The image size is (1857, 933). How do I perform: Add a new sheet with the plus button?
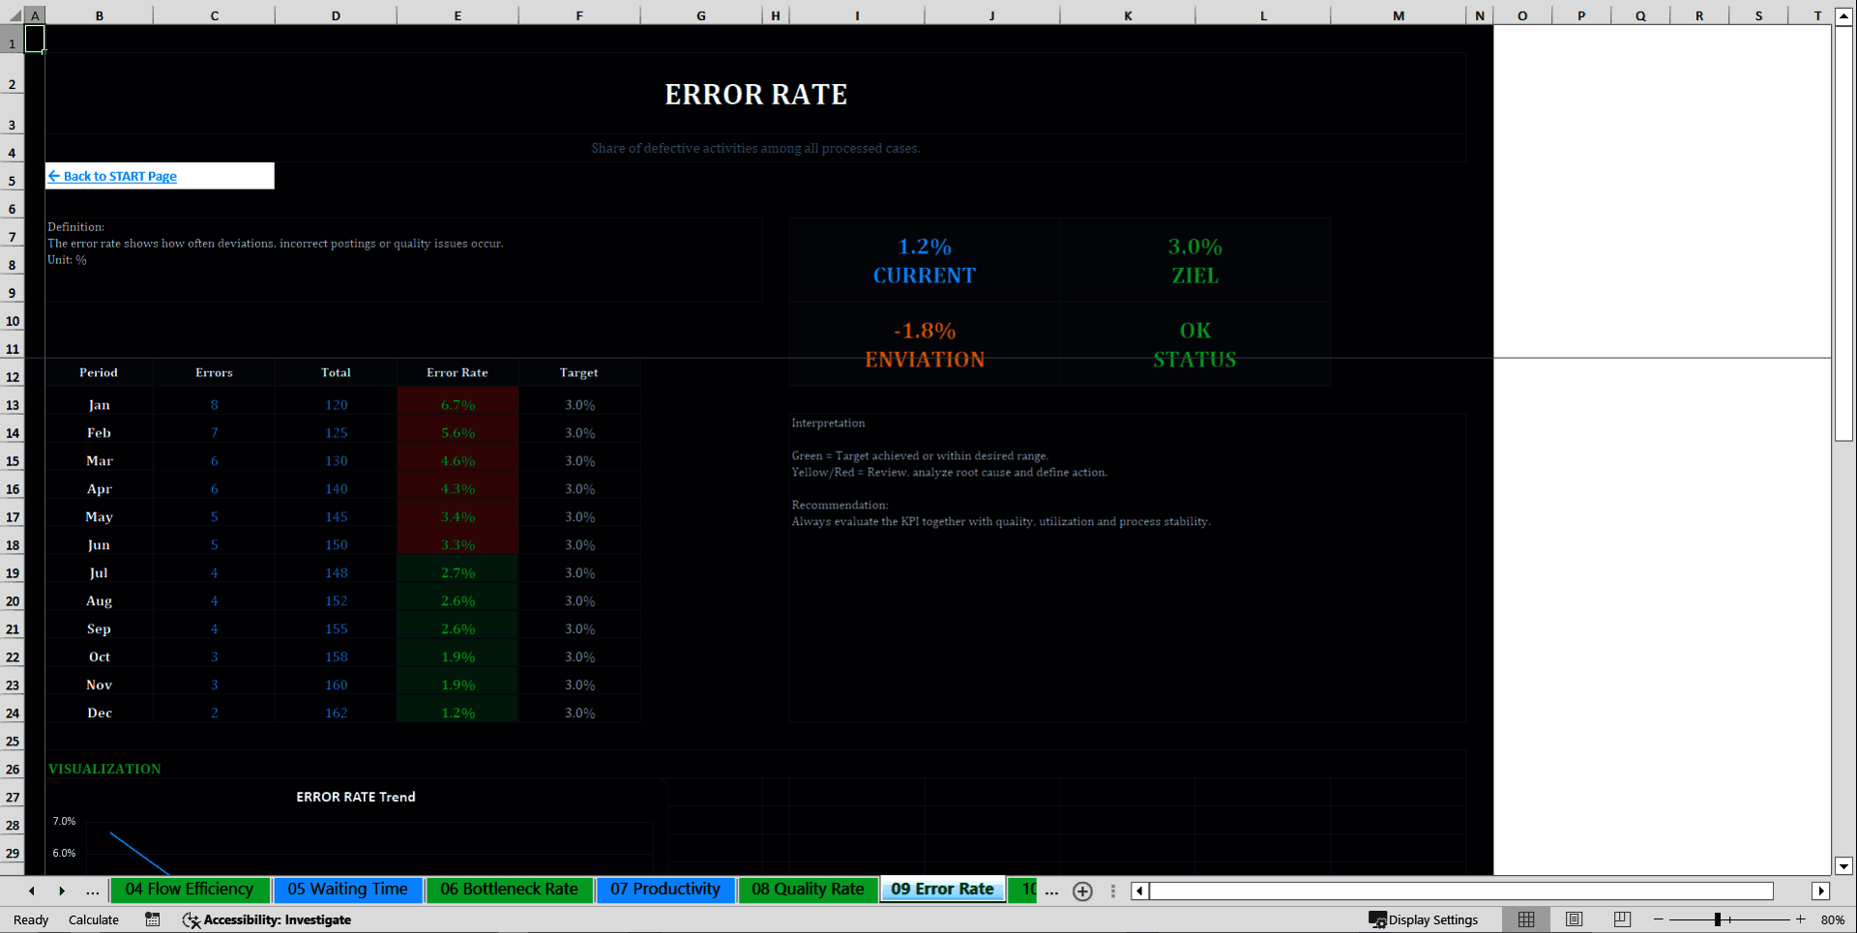point(1082,891)
